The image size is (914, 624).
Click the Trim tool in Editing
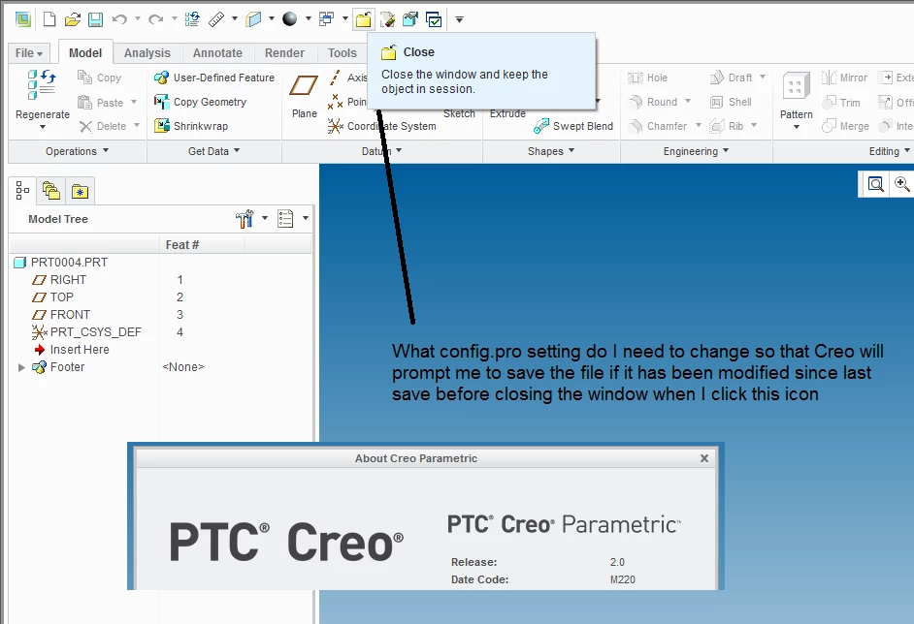pyautogui.click(x=841, y=103)
